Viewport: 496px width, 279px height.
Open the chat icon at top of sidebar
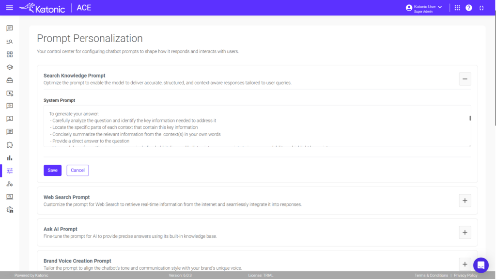click(x=10, y=28)
